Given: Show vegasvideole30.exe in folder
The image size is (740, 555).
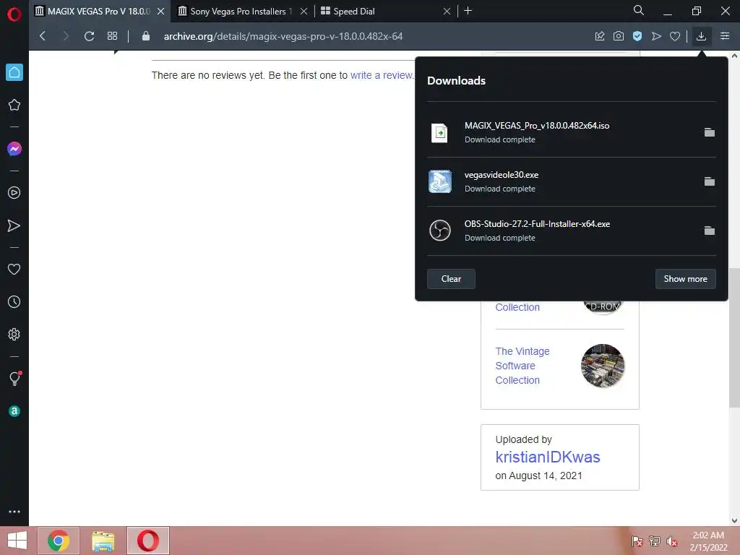Looking at the screenshot, I should tap(710, 181).
